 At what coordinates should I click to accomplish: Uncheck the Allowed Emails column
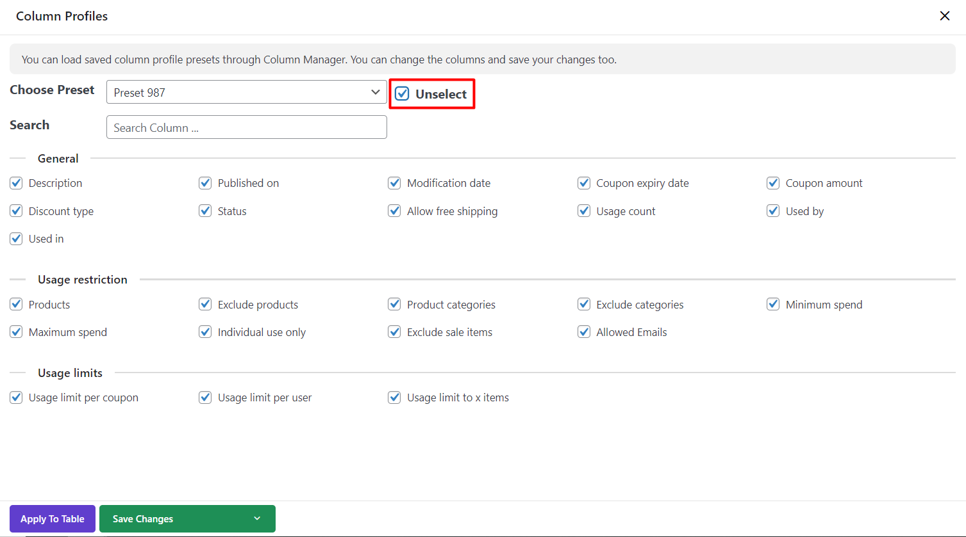[583, 332]
